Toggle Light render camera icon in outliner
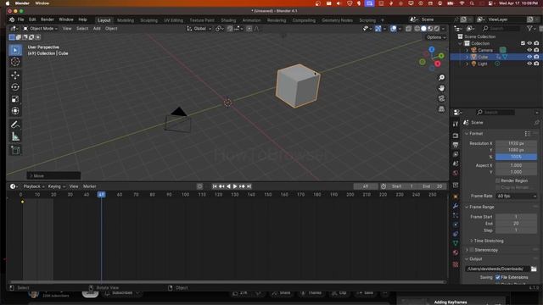 (536, 64)
